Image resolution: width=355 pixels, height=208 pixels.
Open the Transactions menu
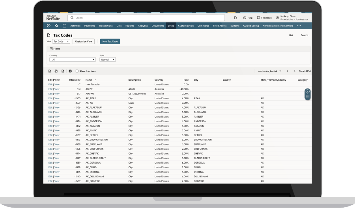(106, 26)
